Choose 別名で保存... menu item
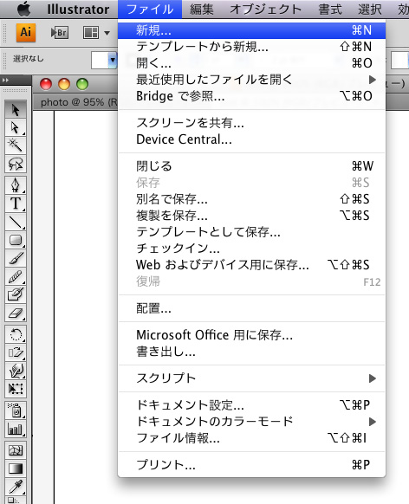This screenshot has height=504, width=409. point(252,199)
